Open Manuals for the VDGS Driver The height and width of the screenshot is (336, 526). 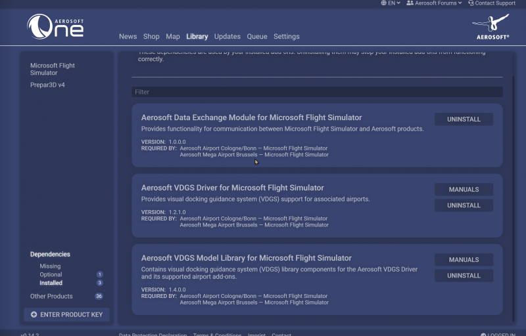tap(464, 190)
